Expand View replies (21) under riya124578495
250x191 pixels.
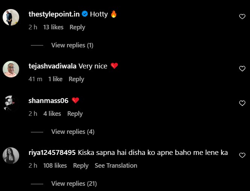(74, 183)
